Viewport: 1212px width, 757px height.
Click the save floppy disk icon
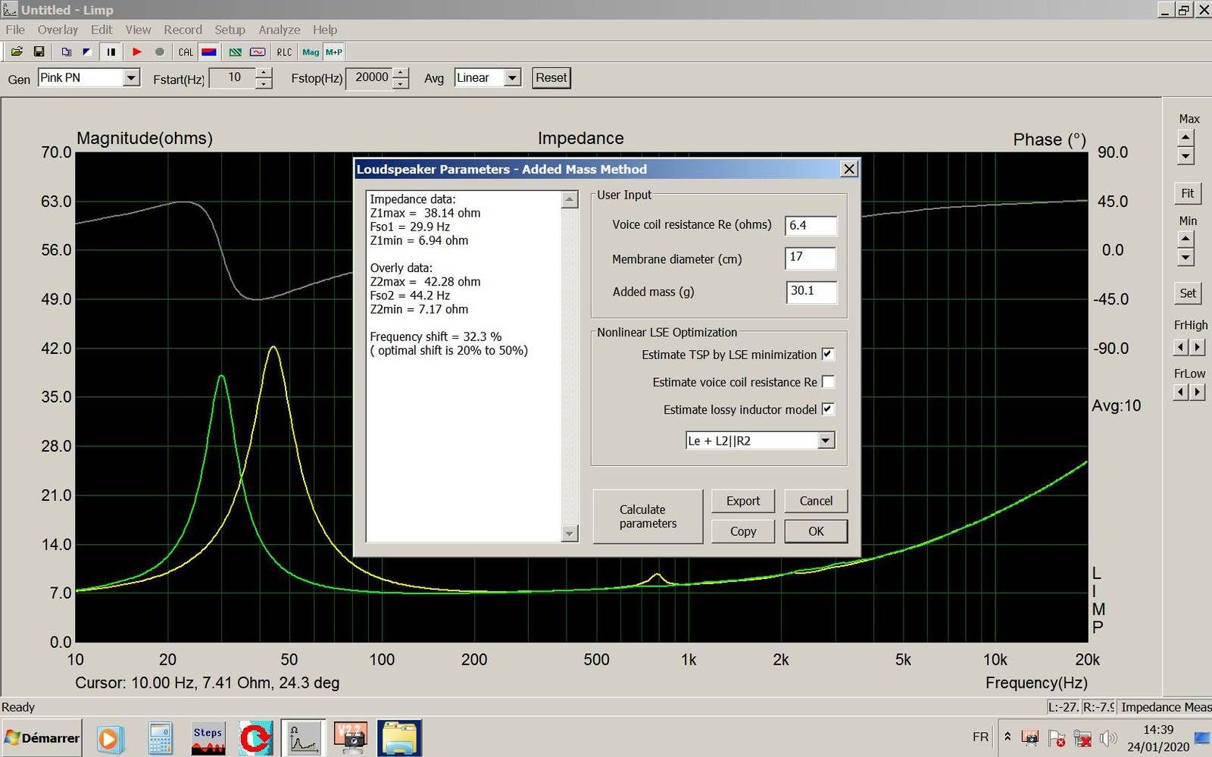[39, 52]
